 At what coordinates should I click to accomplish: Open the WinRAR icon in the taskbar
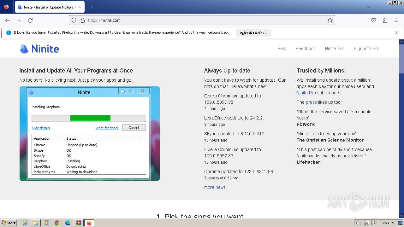tap(78, 223)
